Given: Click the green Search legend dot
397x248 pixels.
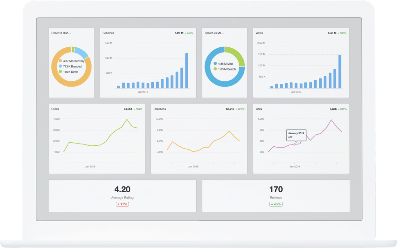Looking at the screenshot, I should pyautogui.click(x=215, y=69).
